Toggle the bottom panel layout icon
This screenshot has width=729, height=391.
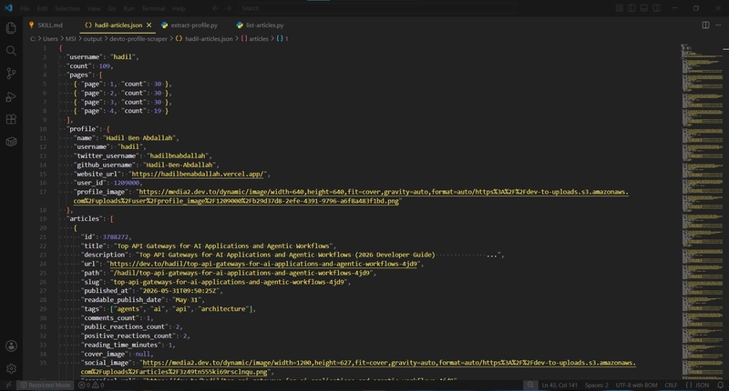[x=644, y=8]
